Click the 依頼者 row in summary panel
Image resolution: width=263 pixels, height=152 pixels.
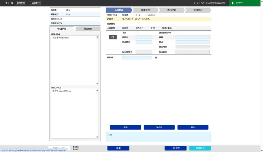(x=75, y=10)
